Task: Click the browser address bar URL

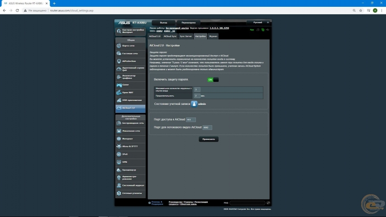Action: (x=71, y=10)
